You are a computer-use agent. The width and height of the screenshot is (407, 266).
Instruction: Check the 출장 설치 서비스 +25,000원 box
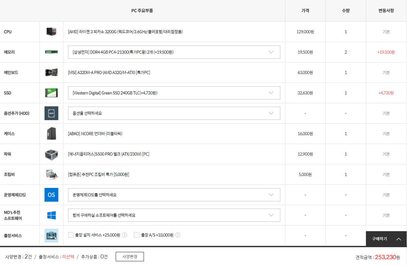[71, 235]
